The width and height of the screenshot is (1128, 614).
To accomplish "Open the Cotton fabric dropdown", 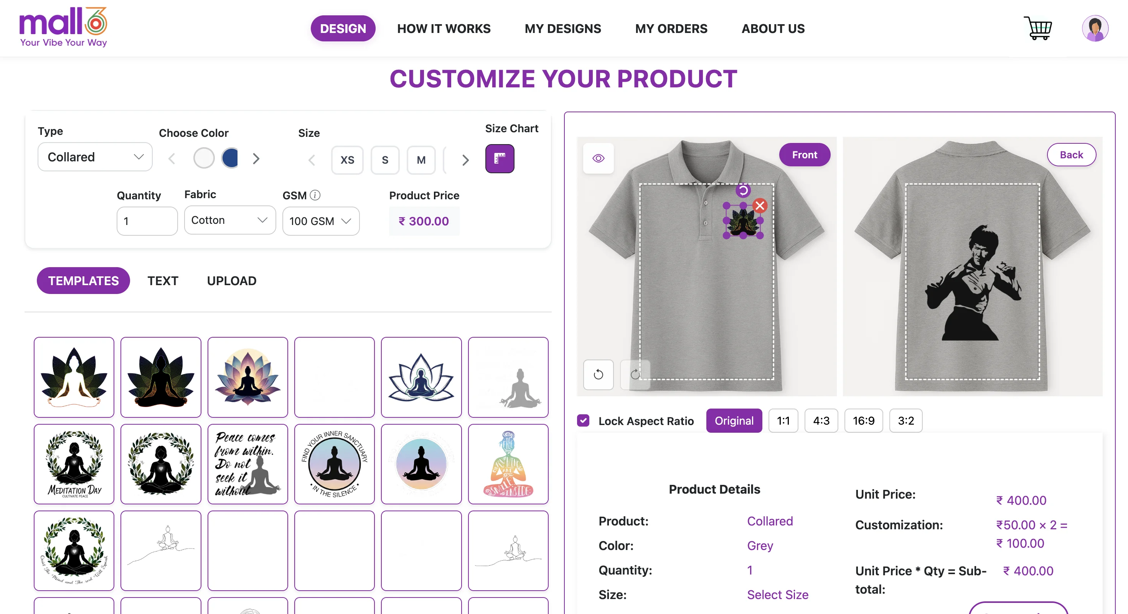I will point(230,220).
